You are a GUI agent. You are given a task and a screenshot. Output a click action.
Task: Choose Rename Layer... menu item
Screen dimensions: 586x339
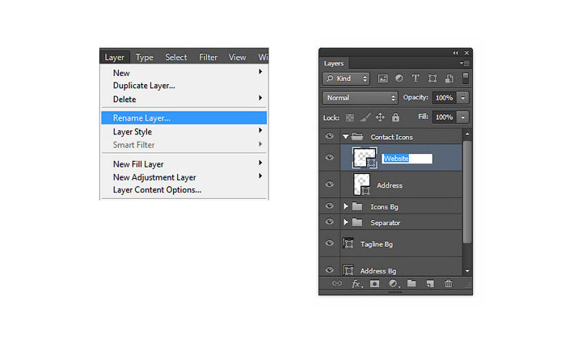pos(183,118)
